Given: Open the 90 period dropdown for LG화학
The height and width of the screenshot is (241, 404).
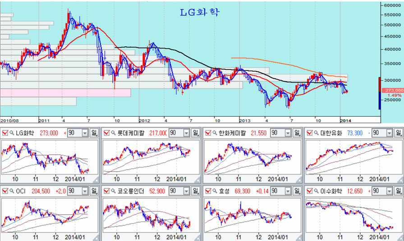Looking at the screenshot, I should tap(85, 133).
